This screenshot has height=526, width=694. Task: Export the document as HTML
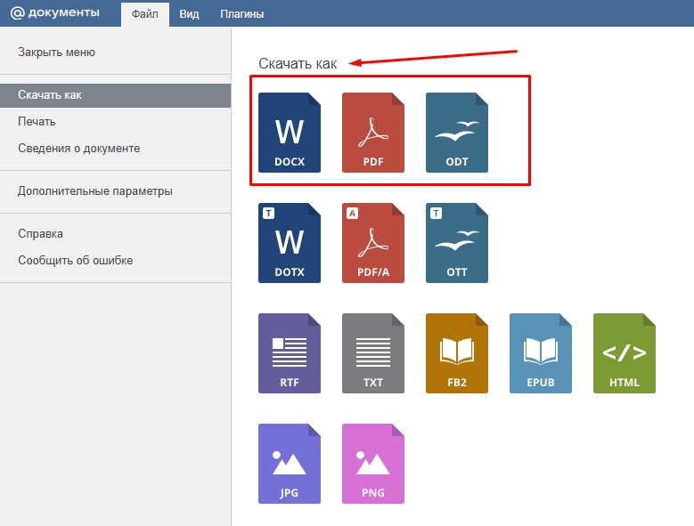tap(625, 353)
